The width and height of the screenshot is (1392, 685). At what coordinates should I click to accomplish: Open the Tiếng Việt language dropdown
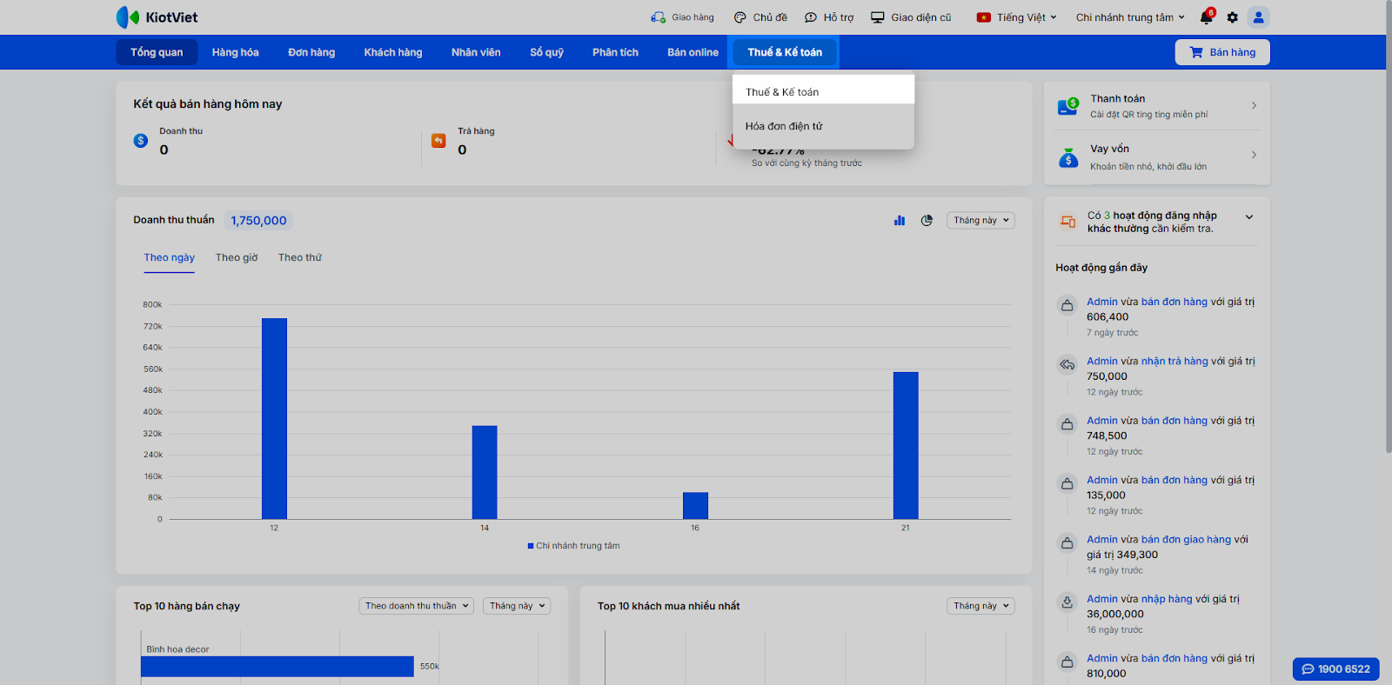1017,17
